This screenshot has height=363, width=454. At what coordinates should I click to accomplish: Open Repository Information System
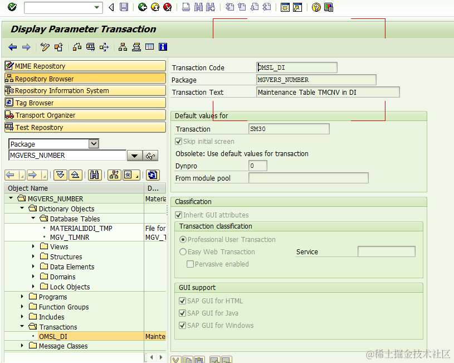click(x=85, y=91)
